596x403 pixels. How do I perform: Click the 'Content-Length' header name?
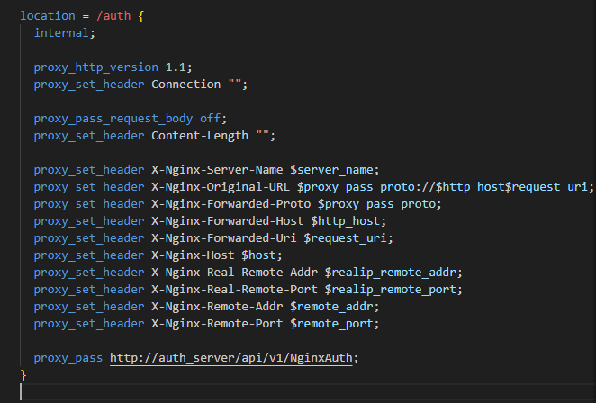200,136
